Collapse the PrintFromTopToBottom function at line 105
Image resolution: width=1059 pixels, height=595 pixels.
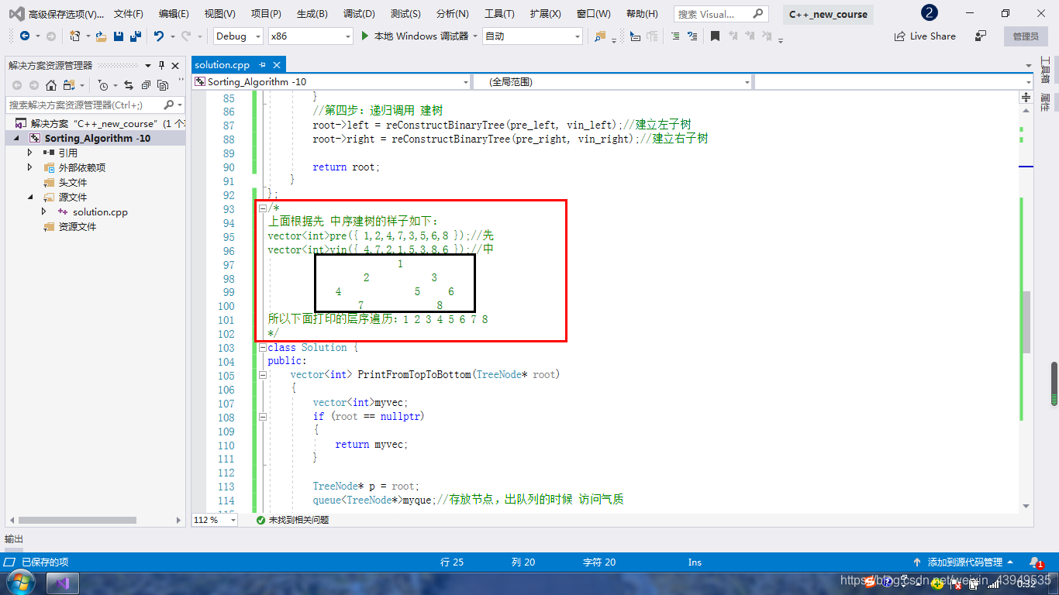click(x=262, y=375)
